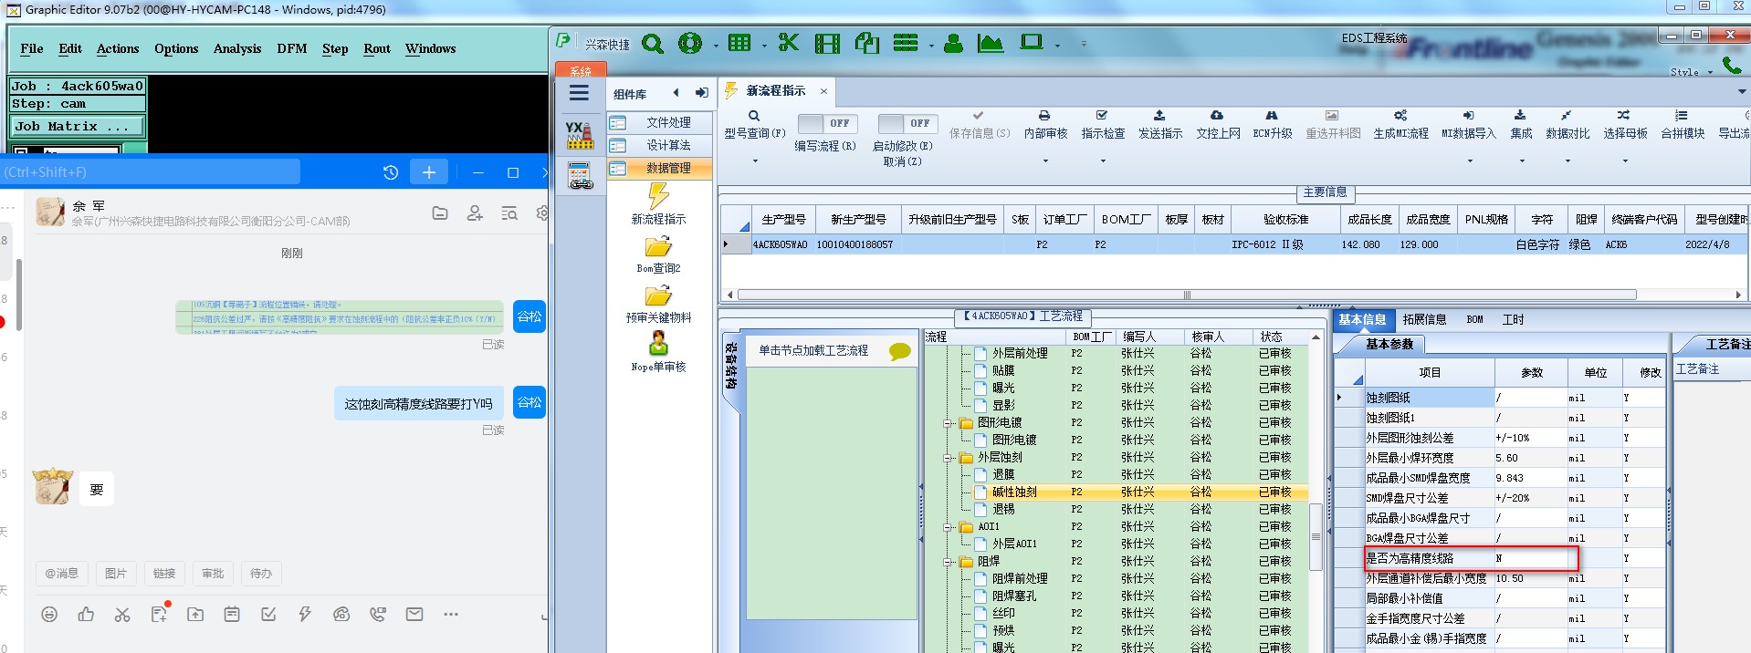
Task: Click the green magnifier search icon in EDS toolbar
Action: (653, 43)
